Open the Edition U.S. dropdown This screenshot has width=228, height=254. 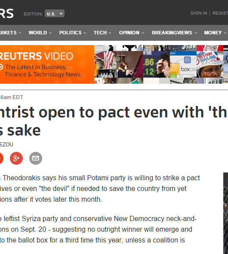pos(55,13)
